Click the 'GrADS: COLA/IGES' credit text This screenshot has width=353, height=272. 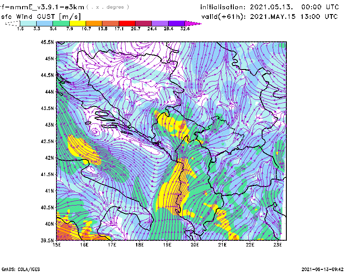[21, 269]
